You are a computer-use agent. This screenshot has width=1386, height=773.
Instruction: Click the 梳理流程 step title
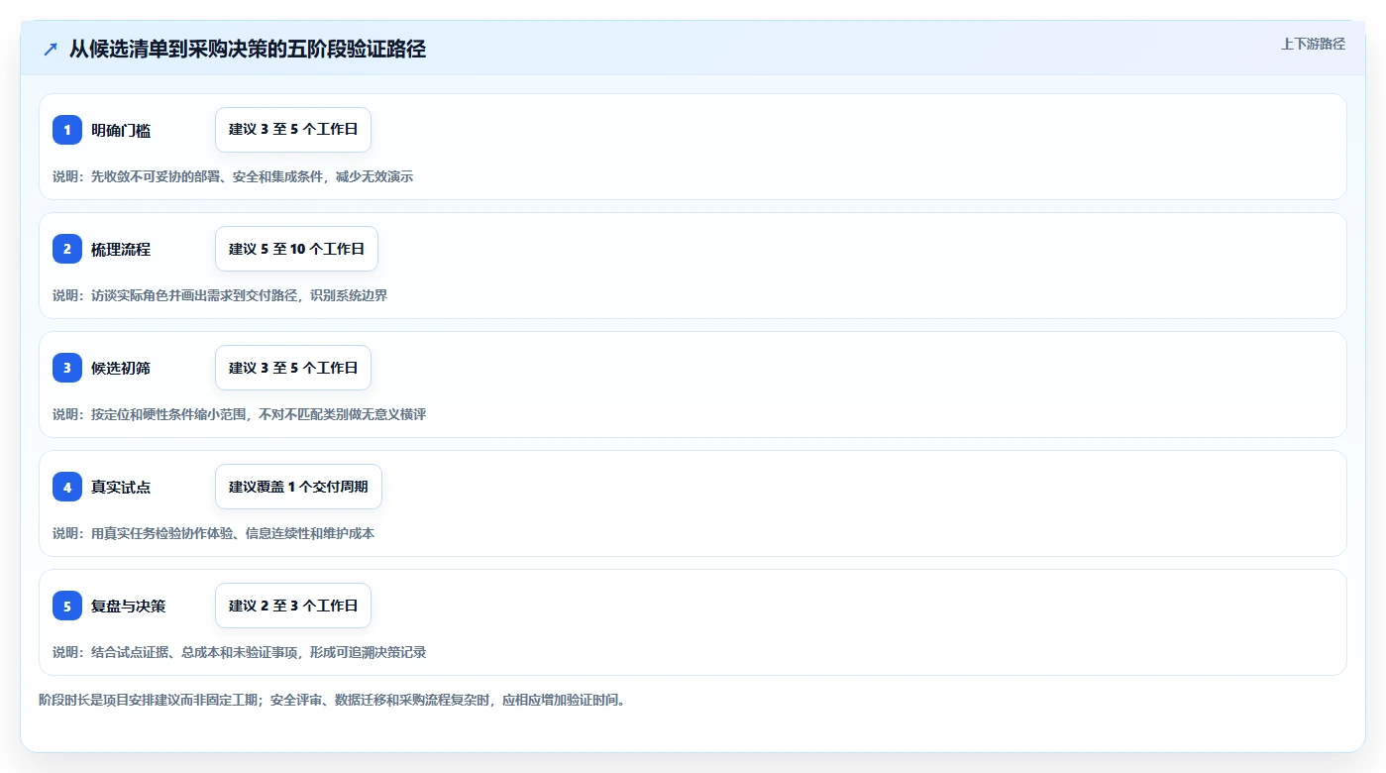121,249
